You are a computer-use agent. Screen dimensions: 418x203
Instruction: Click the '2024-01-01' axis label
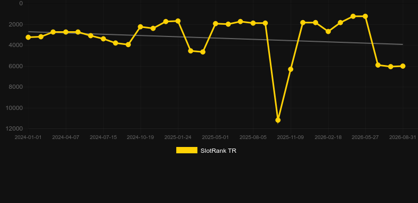coord(28,137)
